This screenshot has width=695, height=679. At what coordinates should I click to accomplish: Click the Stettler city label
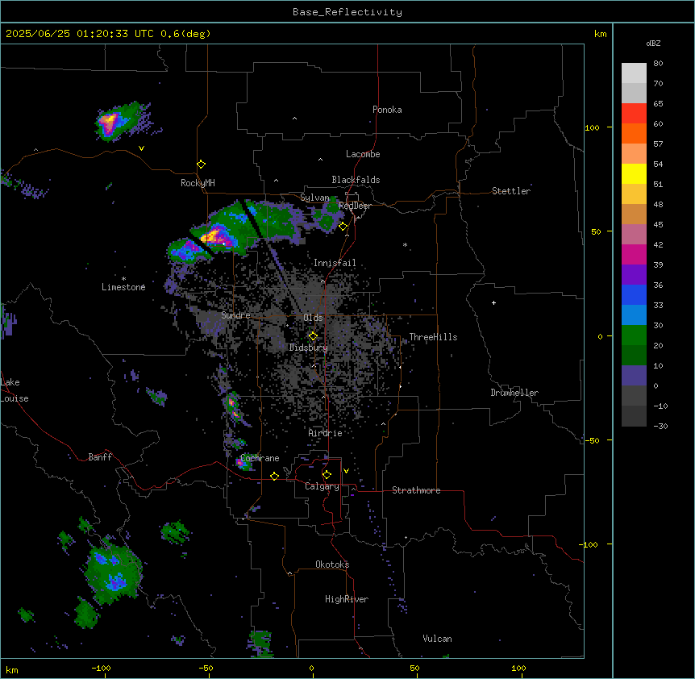click(511, 191)
